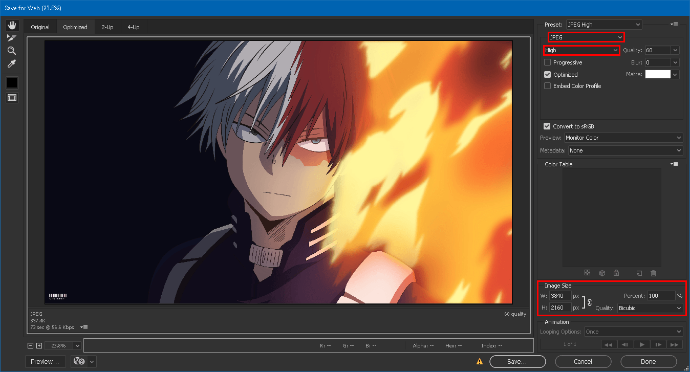This screenshot has height=372, width=690.
Task: Switch to the 2-Up tab
Action: click(x=107, y=27)
